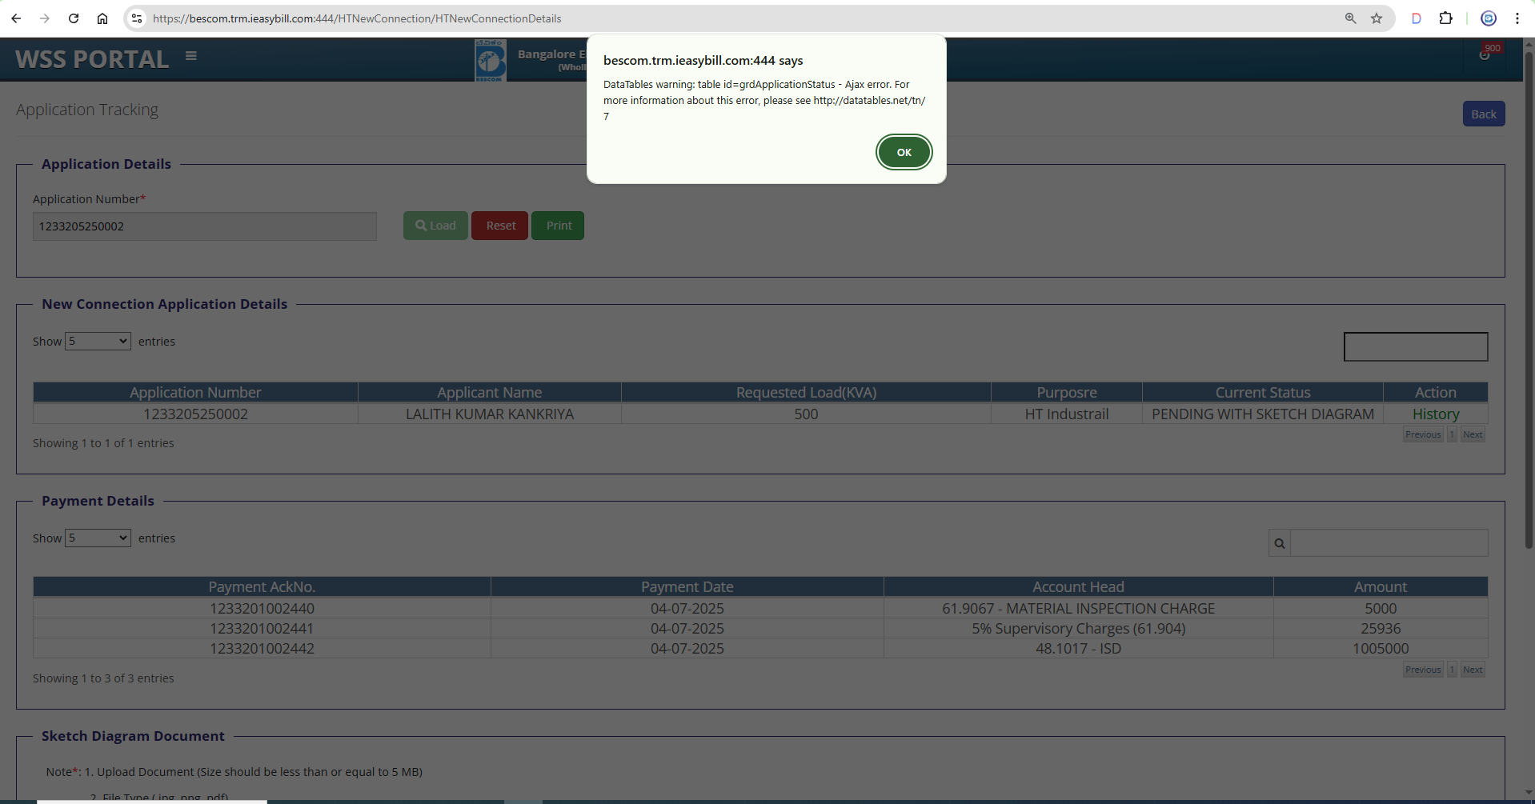Sort by Account Head column header
Image resolution: width=1535 pixels, height=804 pixels.
pyautogui.click(x=1078, y=586)
